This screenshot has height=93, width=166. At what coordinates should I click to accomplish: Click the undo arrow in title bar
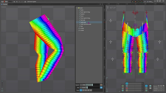(x=19, y=2)
